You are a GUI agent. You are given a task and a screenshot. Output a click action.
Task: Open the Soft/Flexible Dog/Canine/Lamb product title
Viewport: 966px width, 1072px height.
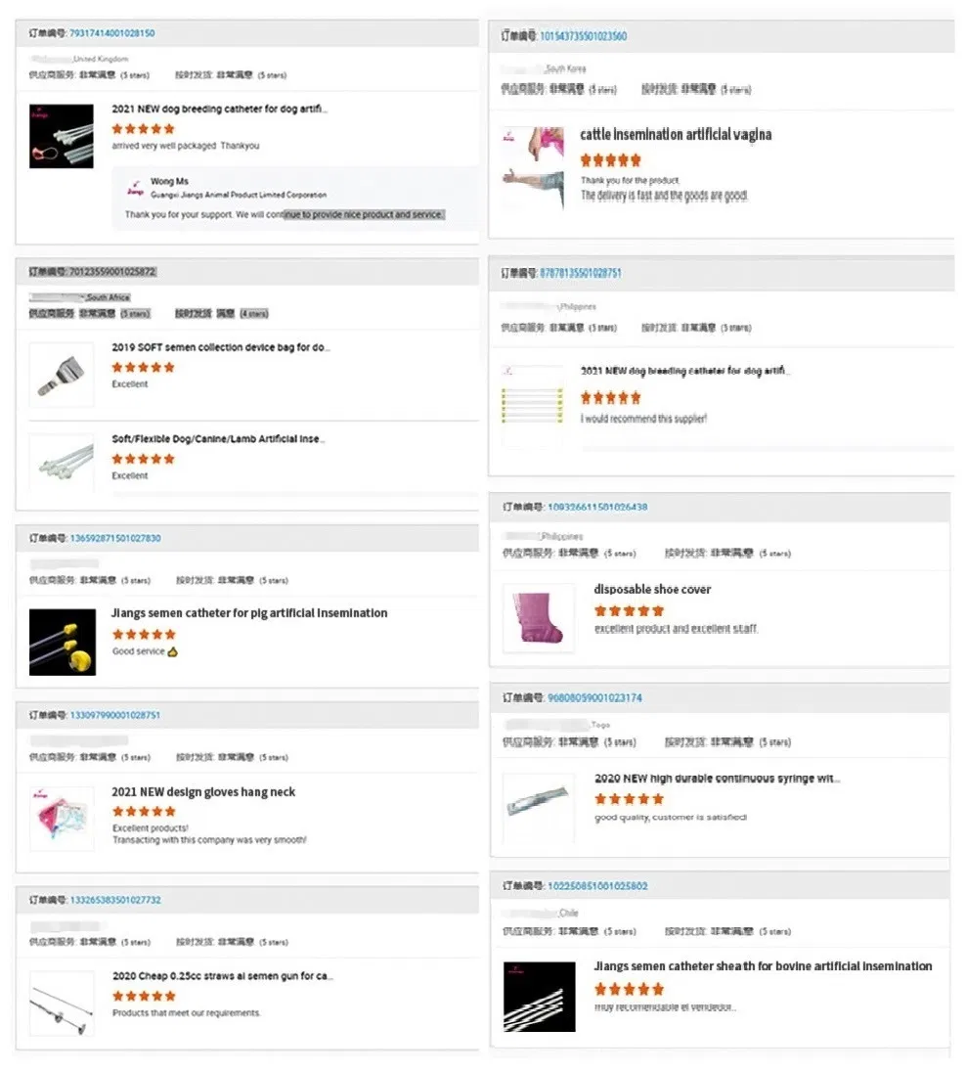217,439
